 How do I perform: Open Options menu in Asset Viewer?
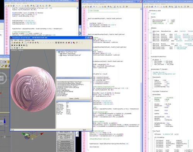[x=21, y=40]
